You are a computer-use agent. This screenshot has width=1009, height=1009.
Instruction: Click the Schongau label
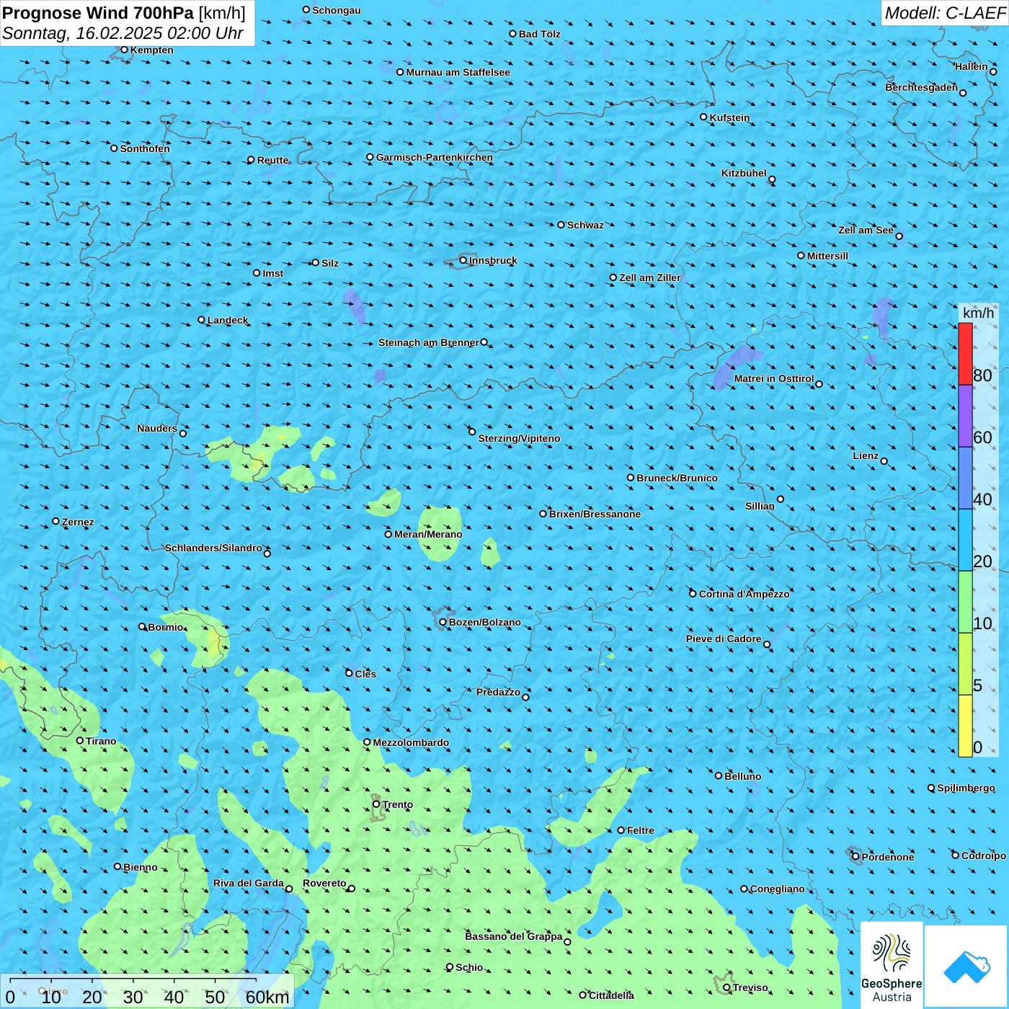[x=336, y=10]
